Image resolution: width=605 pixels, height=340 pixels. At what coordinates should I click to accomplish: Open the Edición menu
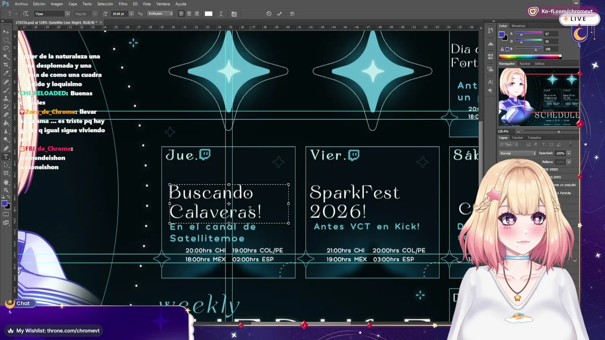coord(39,4)
